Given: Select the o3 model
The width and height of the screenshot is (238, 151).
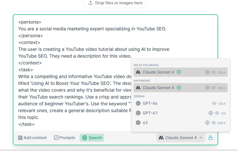Looking at the screenshot, I should [x=181, y=123].
